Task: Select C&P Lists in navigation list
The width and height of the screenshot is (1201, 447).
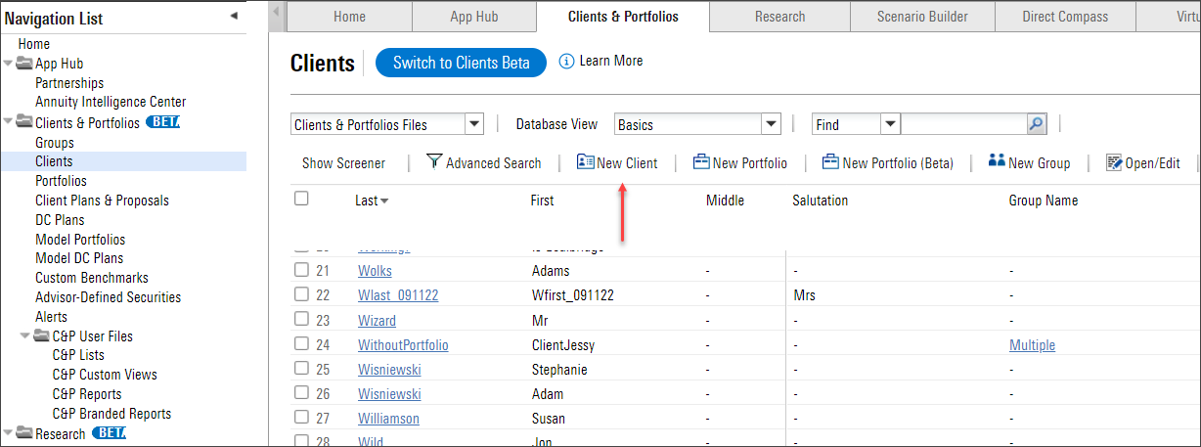Action: (78, 355)
